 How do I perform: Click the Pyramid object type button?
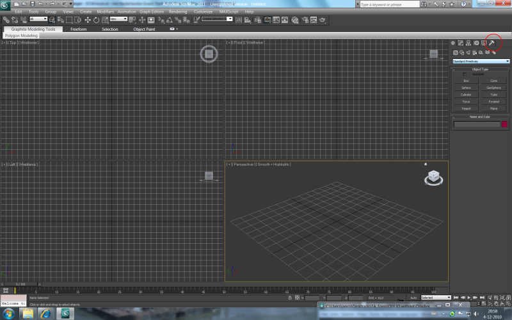[493, 102]
